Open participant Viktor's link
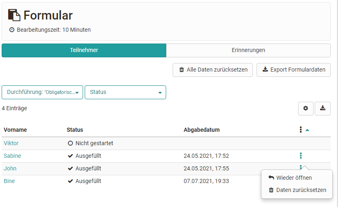This screenshot has width=338, height=207. tap(11, 143)
